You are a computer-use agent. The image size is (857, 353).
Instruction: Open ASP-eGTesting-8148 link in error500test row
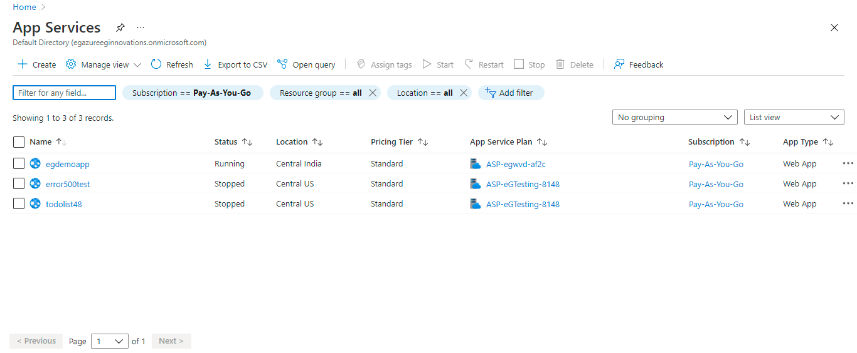(x=523, y=184)
